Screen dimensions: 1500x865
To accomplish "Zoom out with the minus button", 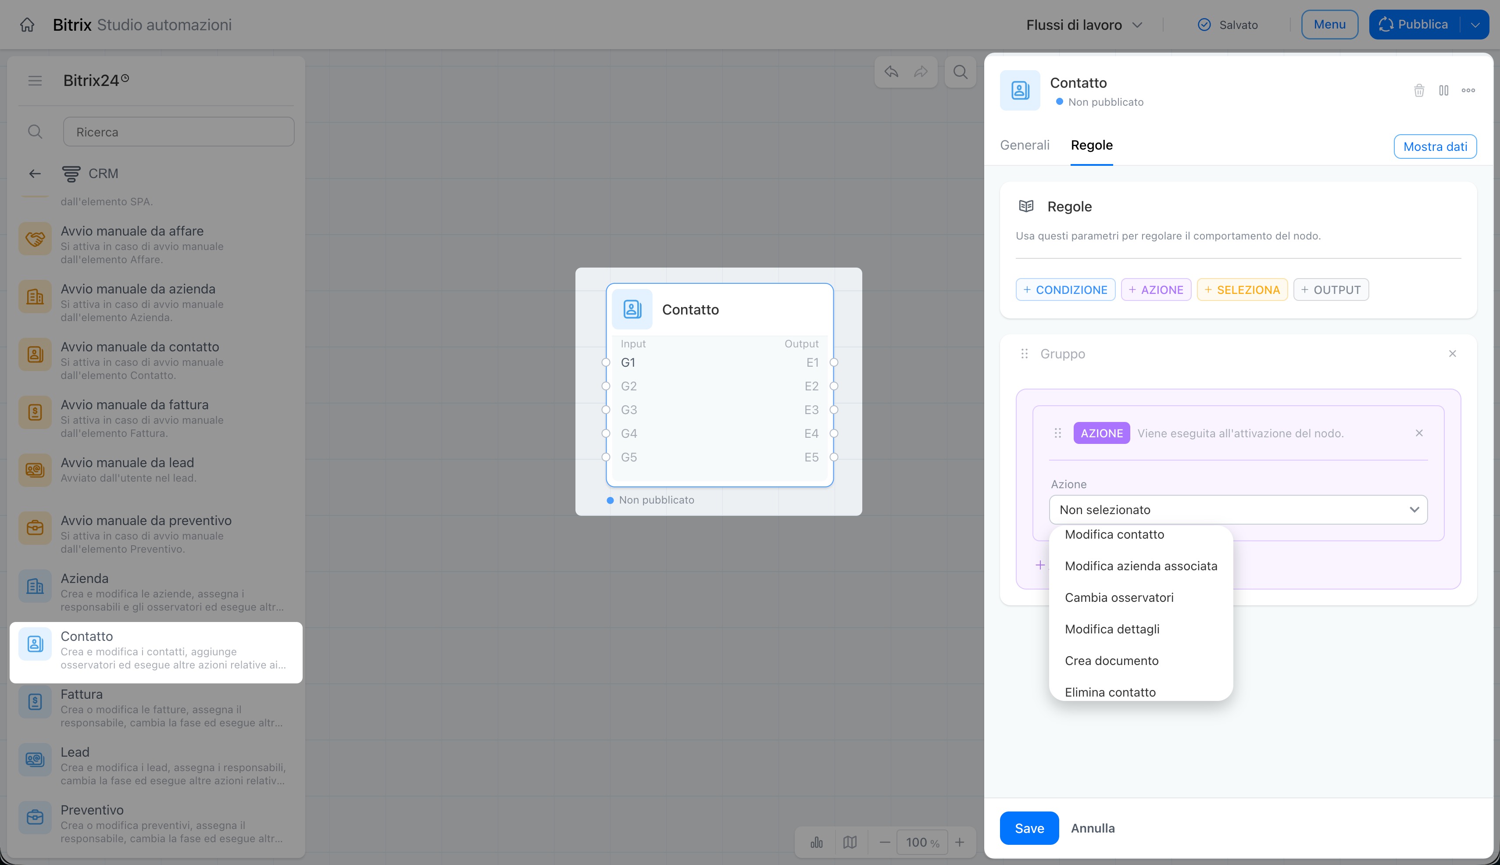I will (x=885, y=843).
